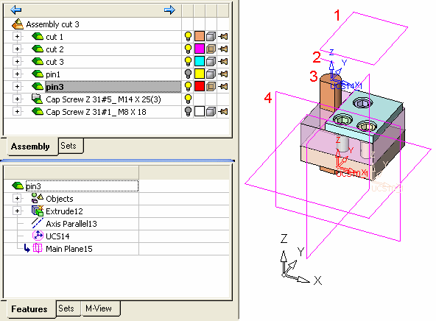Select the Axis Parallel13 feature label
This screenshot has height=321, width=436.
pyautogui.click(x=71, y=224)
